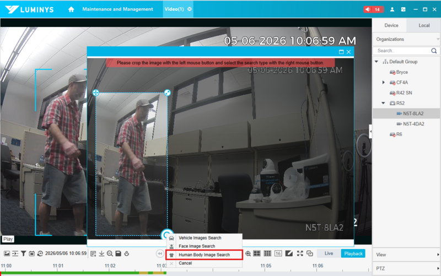
Task: Switch to Live mode
Action: tap(329, 253)
